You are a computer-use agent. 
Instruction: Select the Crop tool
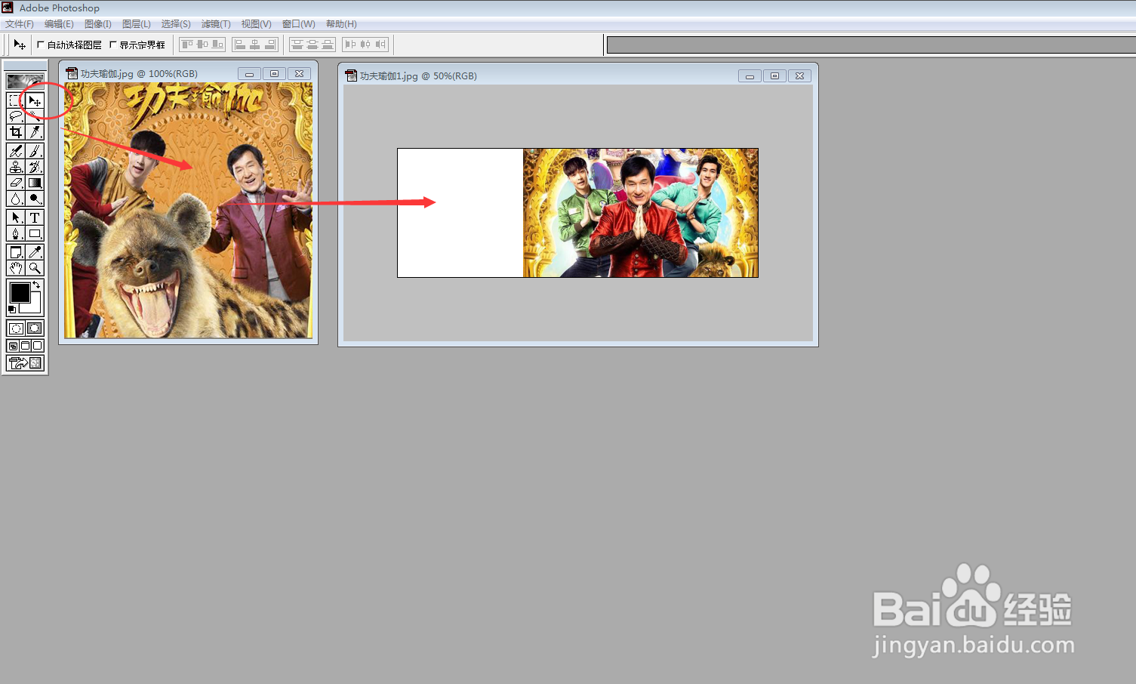15,132
